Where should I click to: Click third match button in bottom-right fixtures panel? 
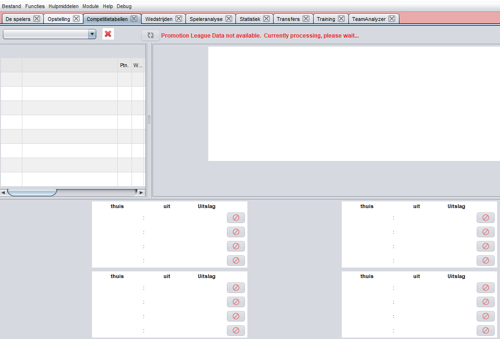(x=486, y=316)
